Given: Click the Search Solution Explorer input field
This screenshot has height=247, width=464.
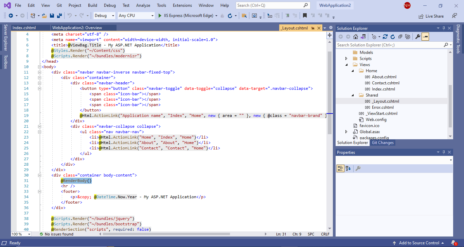Looking at the screenshot, I should [389, 45].
